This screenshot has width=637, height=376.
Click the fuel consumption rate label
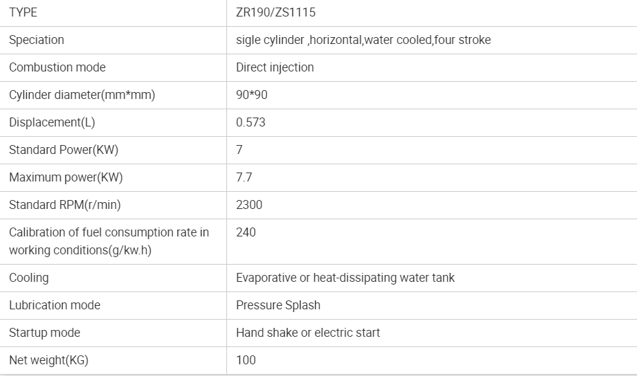click(109, 241)
